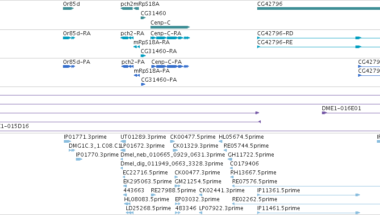
Task: Select the mRpS18A-RA transcript label
Action: tap(151, 42)
